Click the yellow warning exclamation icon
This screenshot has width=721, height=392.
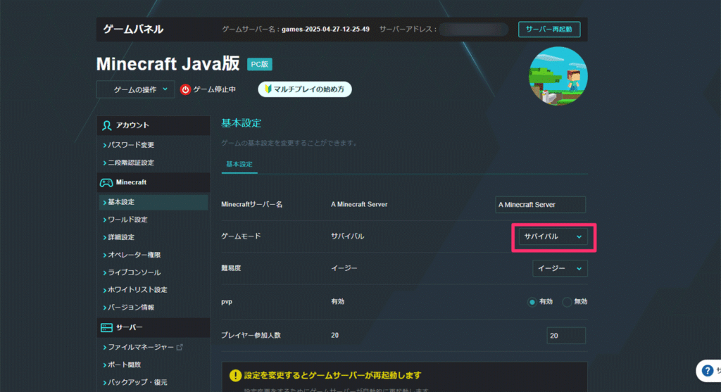pyautogui.click(x=235, y=375)
